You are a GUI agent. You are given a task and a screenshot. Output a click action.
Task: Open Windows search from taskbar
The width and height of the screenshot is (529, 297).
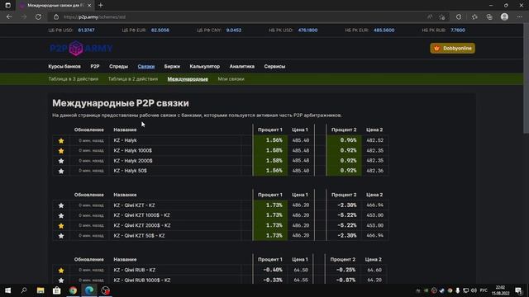[x=24, y=290]
